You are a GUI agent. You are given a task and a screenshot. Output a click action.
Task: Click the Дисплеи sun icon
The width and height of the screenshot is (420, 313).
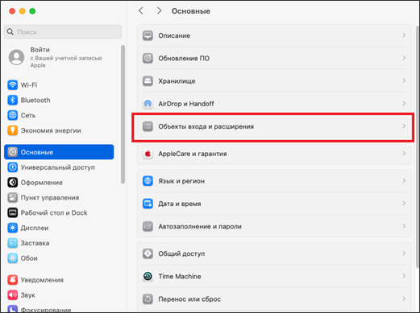(x=12, y=228)
